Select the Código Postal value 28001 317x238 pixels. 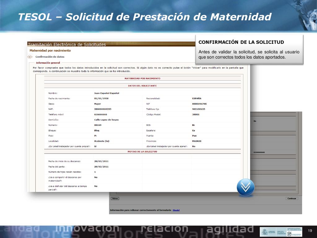tap(196, 115)
